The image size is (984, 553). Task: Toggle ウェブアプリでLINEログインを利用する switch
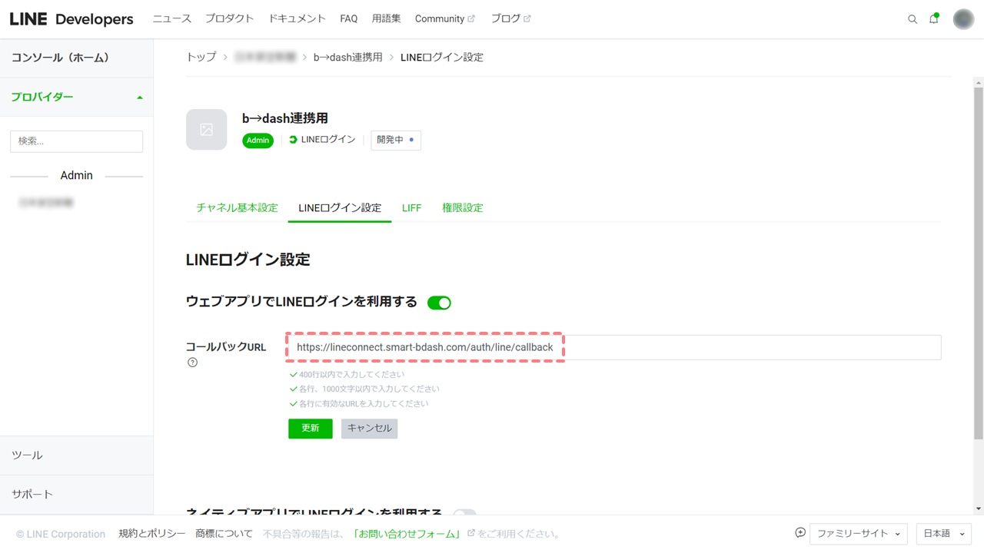pyautogui.click(x=439, y=303)
